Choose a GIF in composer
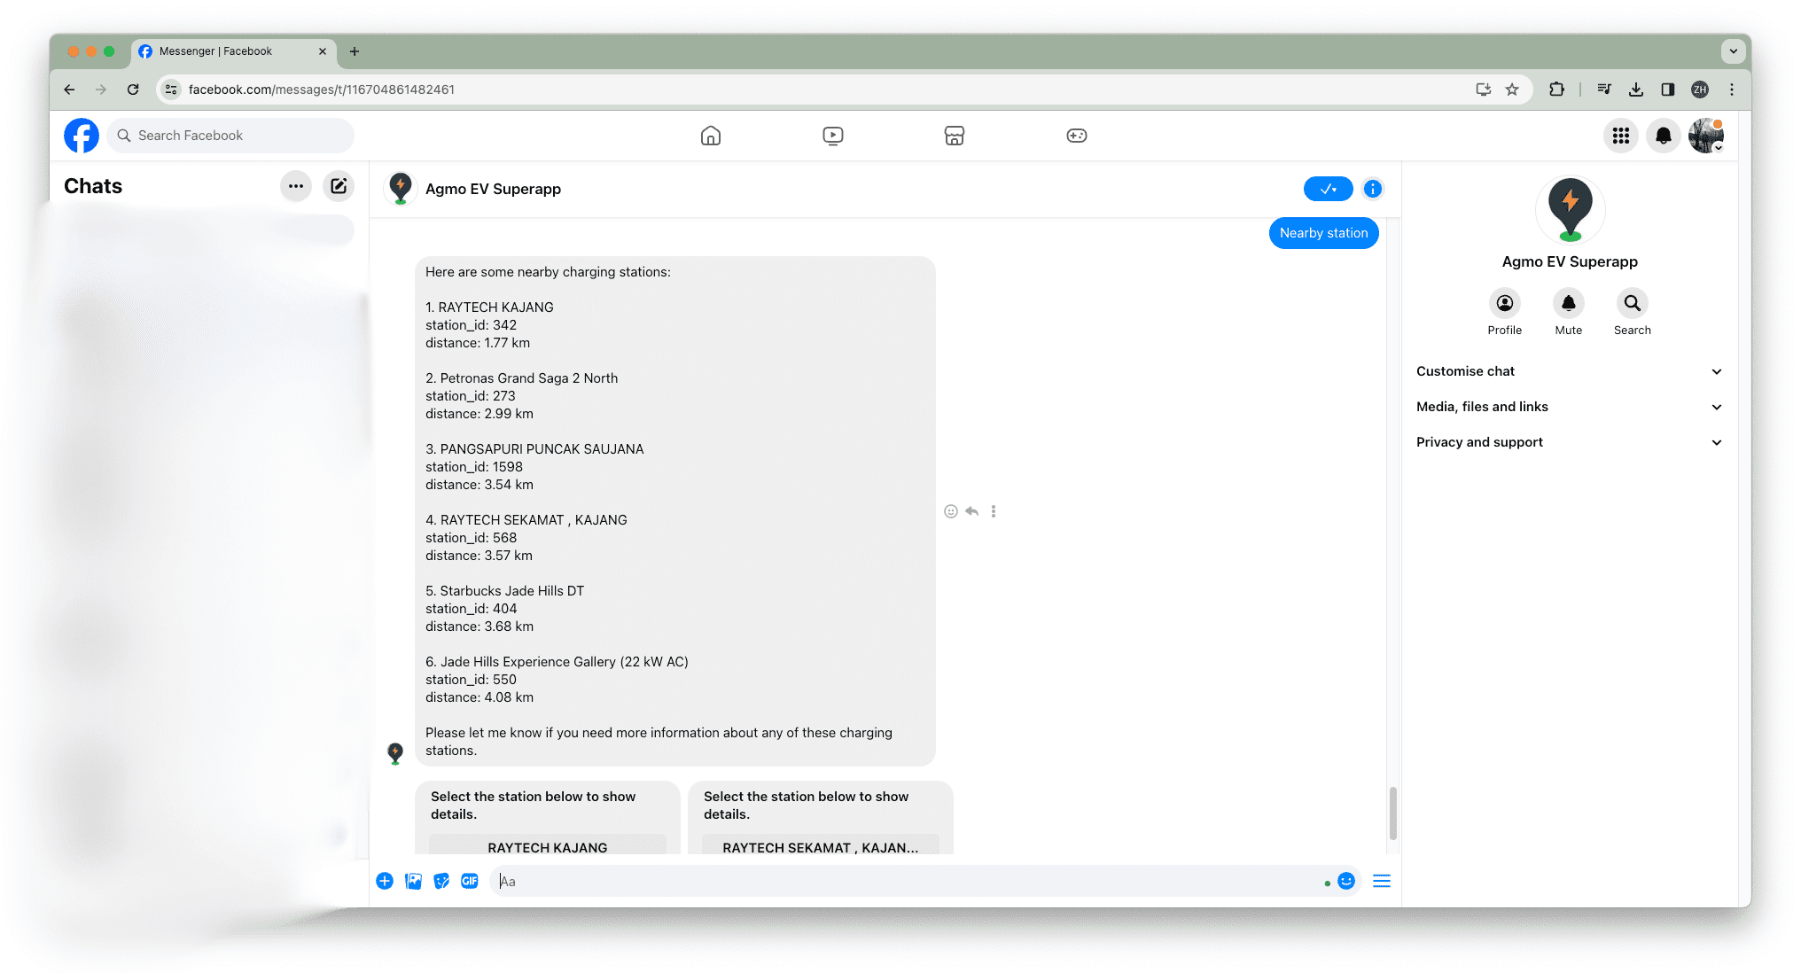This screenshot has height=973, width=1801. [x=470, y=881]
